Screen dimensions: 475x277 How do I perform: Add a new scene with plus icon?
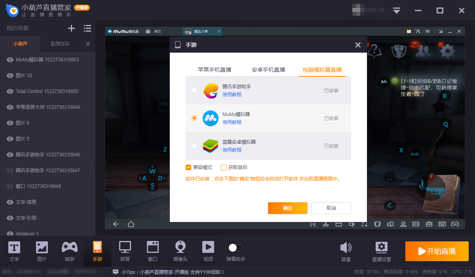point(71,28)
